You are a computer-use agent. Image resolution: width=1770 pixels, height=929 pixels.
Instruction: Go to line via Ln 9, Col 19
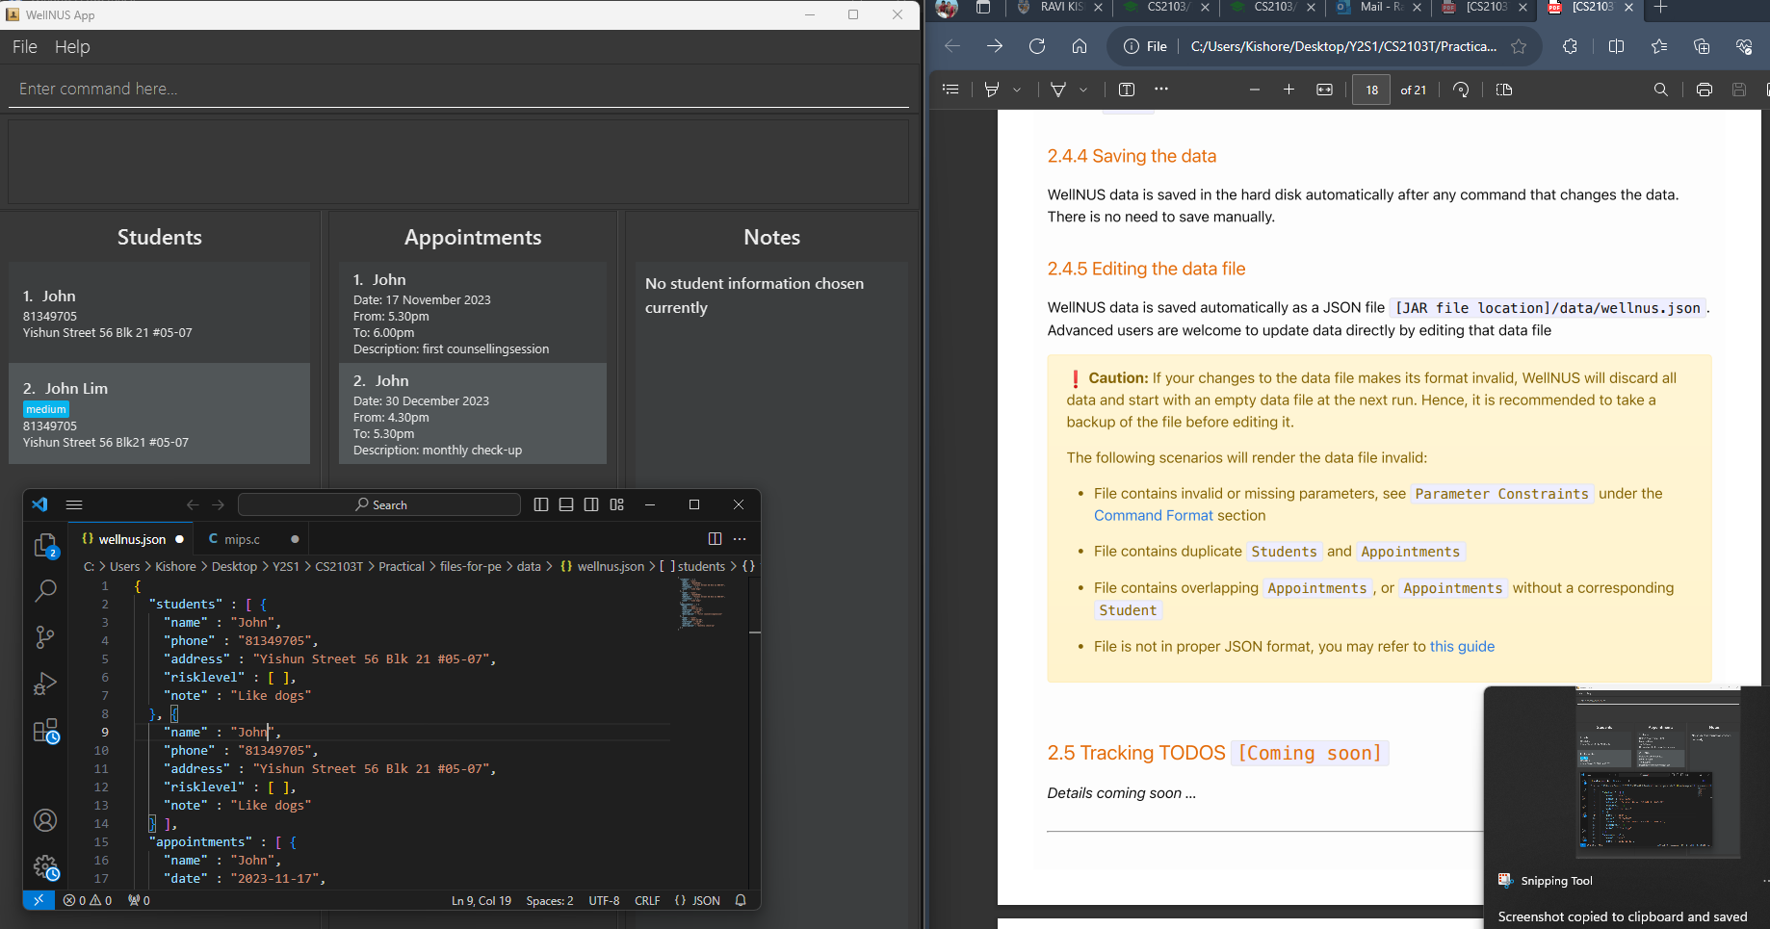482,900
